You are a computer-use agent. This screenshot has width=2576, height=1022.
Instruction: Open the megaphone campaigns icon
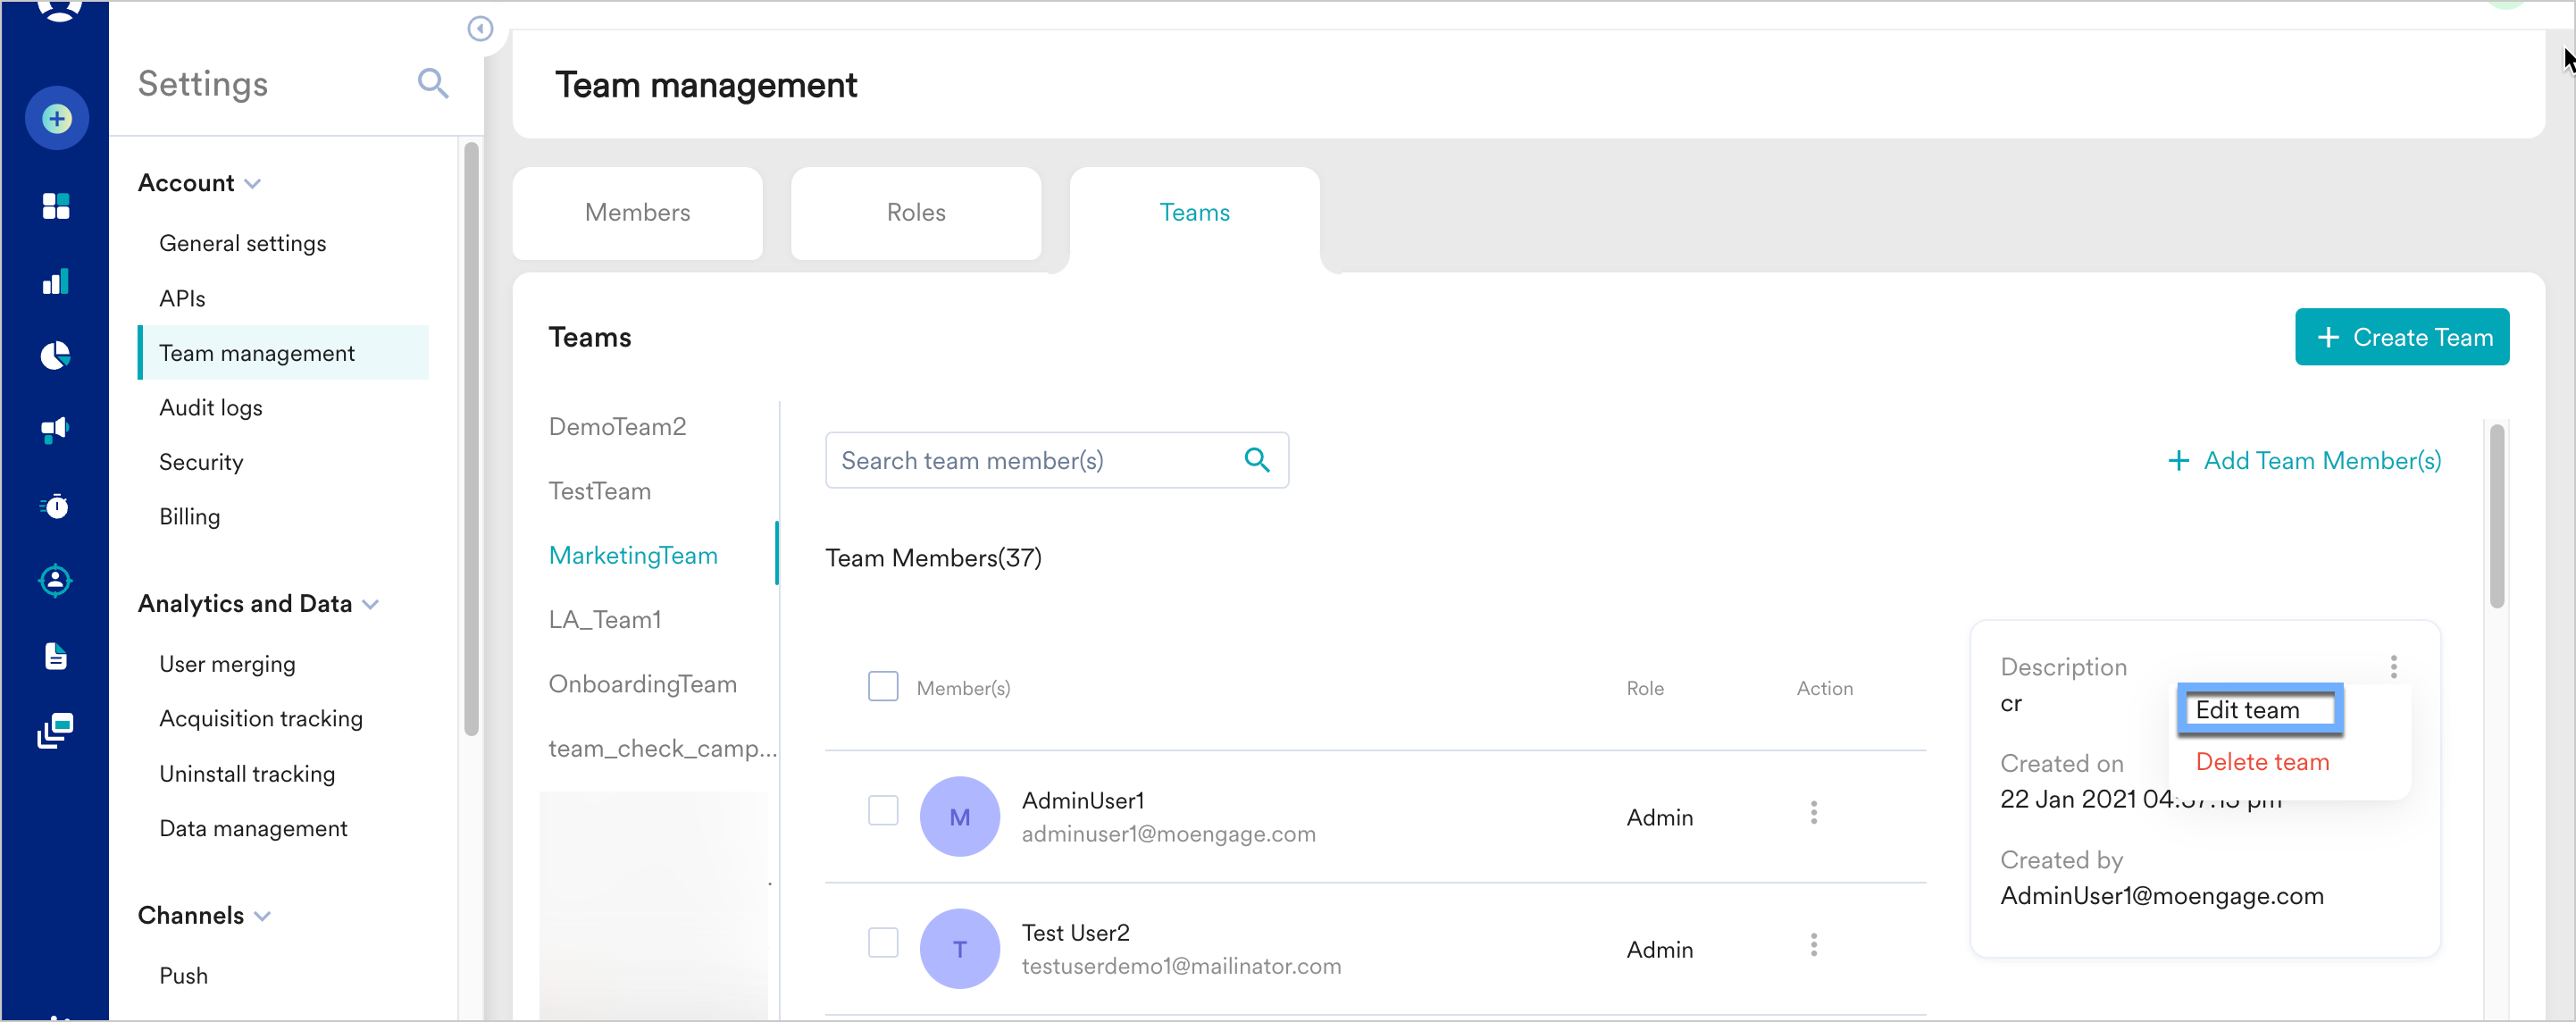(x=56, y=430)
